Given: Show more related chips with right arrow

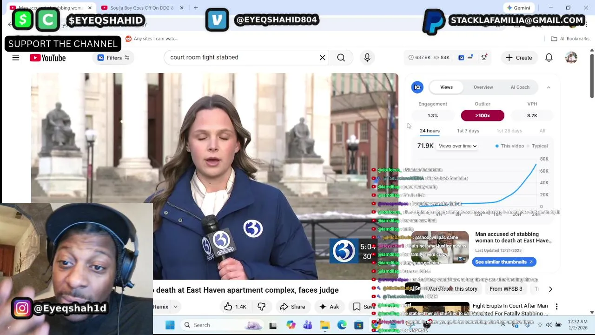Looking at the screenshot, I should click(x=550, y=289).
